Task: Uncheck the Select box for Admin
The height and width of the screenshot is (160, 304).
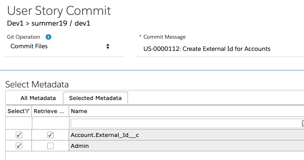Action: (x=19, y=146)
